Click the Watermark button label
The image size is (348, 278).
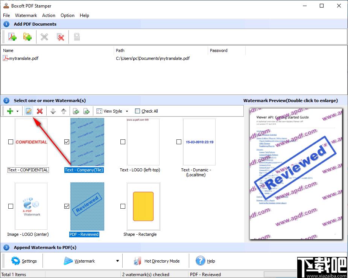[85, 261]
